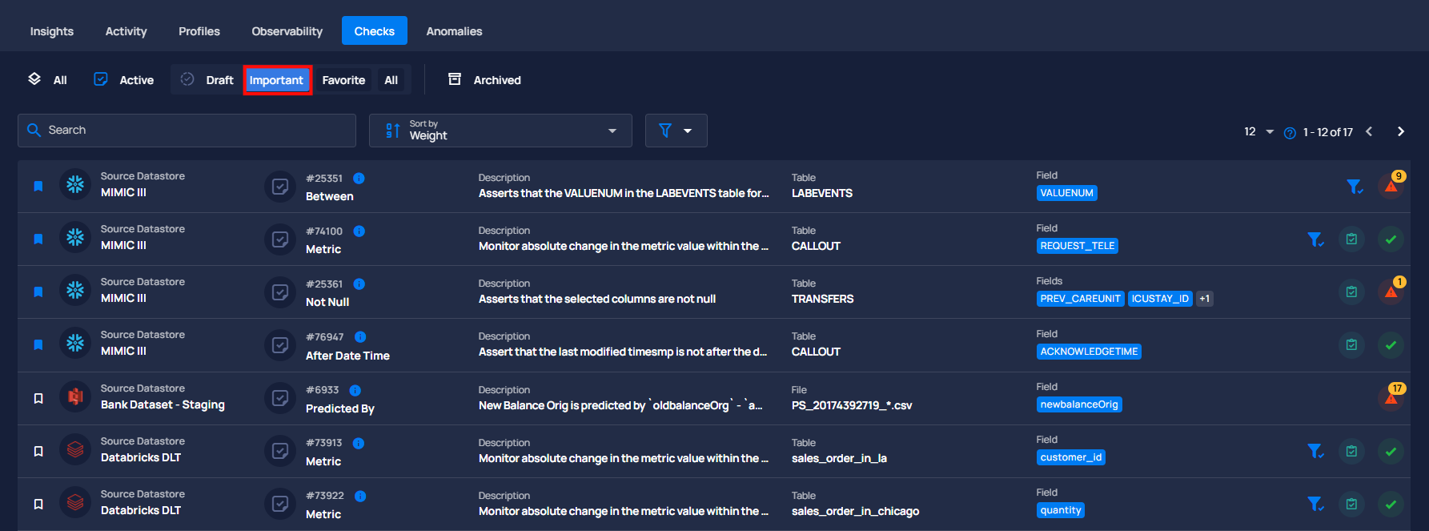Click the newbalanceOrig field tag
This screenshot has height=531, width=1429.
pyautogui.click(x=1078, y=404)
